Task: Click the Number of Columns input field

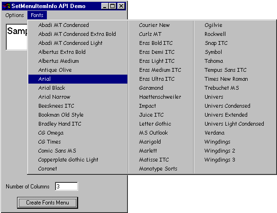Action: tap(66, 187)
